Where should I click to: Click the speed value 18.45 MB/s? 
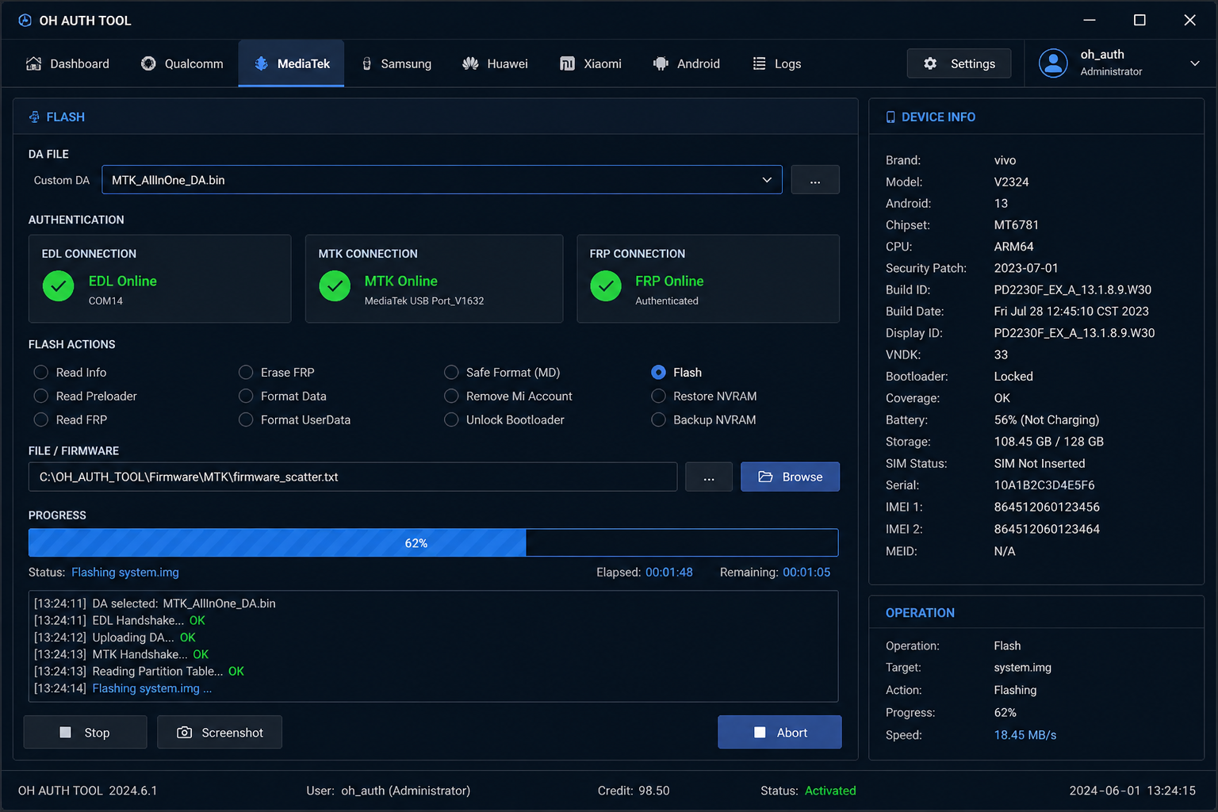1025,735
